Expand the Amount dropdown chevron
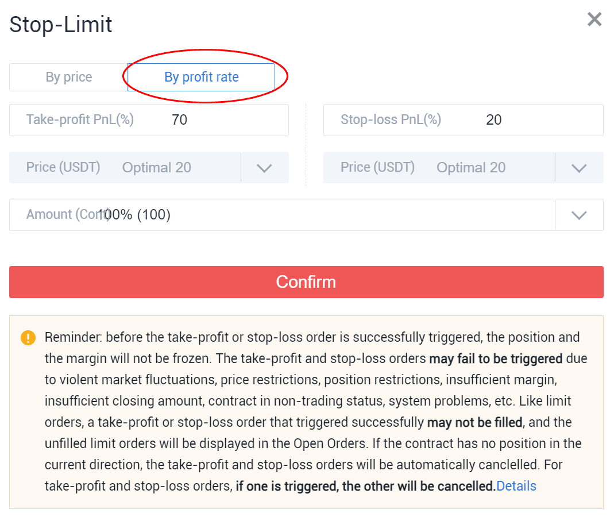Screen dimensions: 614x517 579,215
